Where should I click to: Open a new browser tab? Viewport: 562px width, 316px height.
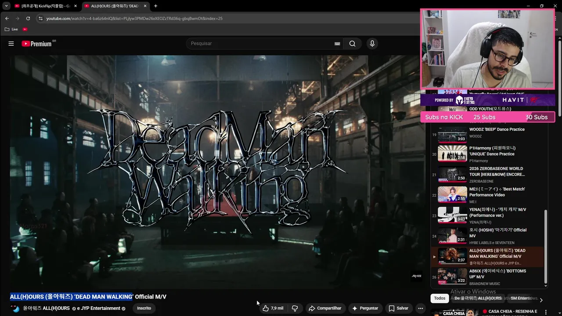155,6
